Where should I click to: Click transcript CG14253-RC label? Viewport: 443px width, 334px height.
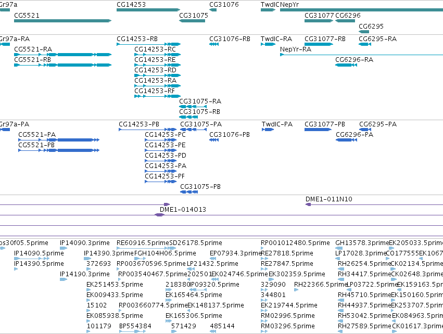point(155,49)
